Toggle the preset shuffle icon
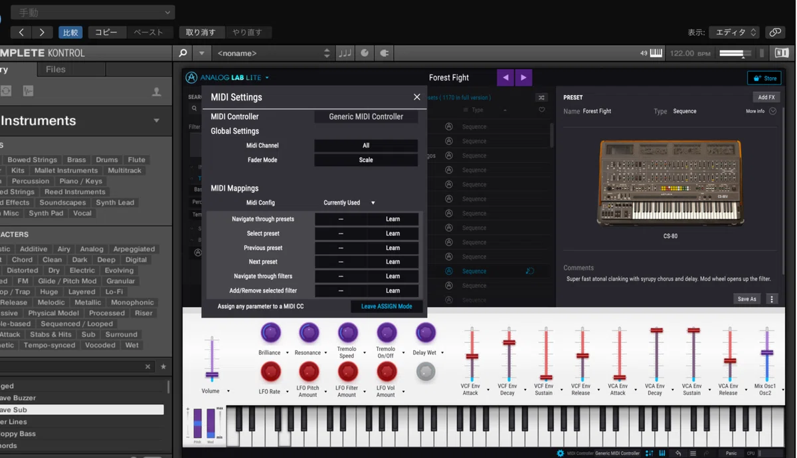 (x=541, y=97)
